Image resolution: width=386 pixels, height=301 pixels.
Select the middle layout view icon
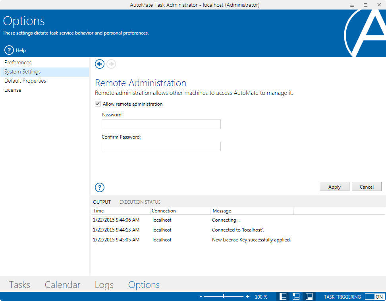pyautogui.click(x=296, y=296)
